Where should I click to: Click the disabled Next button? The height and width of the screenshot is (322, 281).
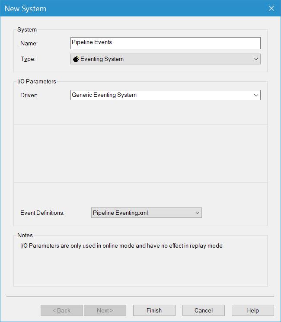coord(105,310)
